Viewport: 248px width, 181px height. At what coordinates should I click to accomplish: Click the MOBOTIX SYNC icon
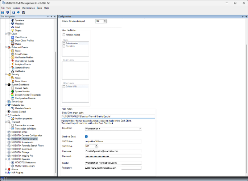tap(9, 132)
